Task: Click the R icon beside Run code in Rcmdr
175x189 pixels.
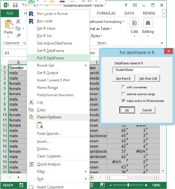Action: coord(31,14)
